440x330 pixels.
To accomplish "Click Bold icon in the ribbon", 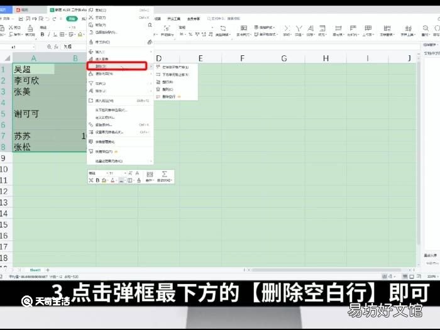I will coord(42,35).
